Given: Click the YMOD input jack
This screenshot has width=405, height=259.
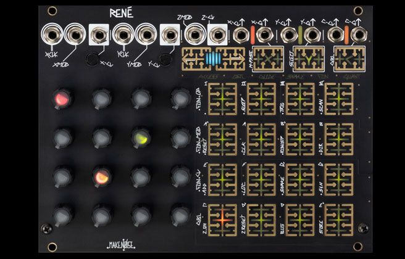Looking at the screenshot, I should [146, 35].
